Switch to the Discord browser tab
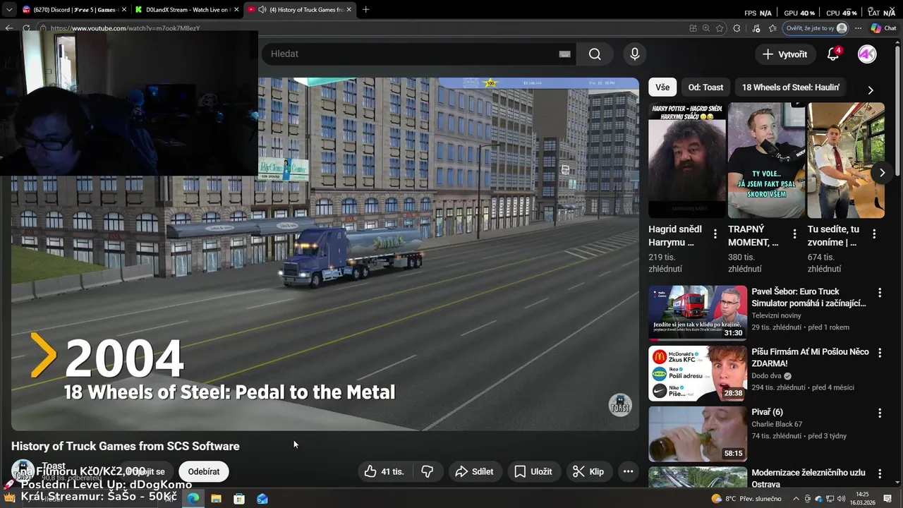The height and width of the screenshot is (508, 903). coord(73,10)
